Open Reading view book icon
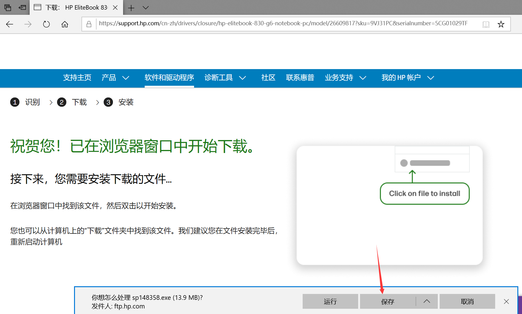 (x=486, y=24)
